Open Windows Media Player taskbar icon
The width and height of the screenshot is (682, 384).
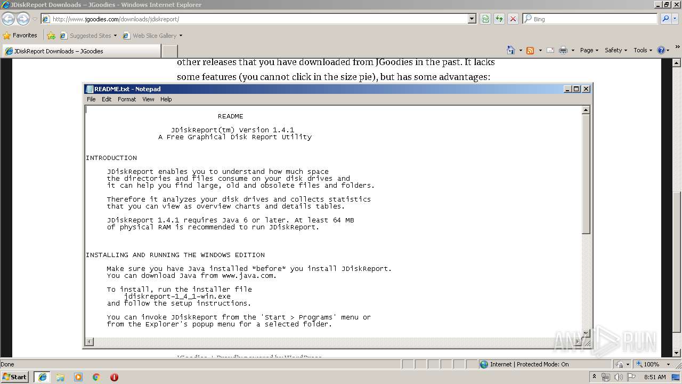(78, 377)
